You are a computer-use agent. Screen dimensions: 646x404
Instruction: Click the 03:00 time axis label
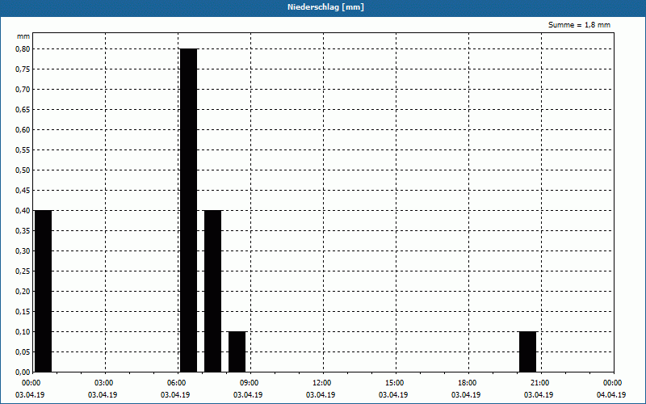click(104, 383)
